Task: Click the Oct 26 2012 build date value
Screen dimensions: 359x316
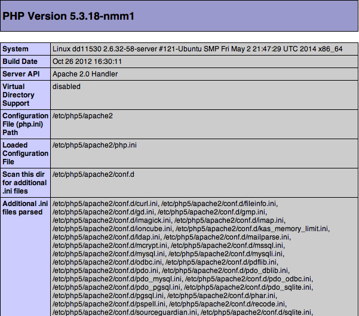Action: click(87, 62)
